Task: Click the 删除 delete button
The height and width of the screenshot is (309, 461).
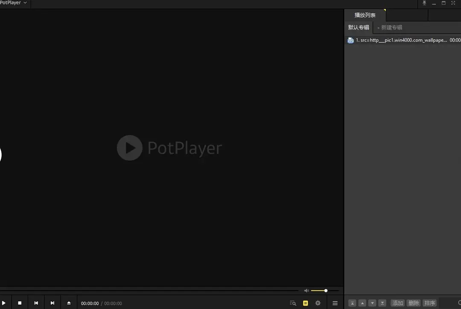Action: pos(413,303)
